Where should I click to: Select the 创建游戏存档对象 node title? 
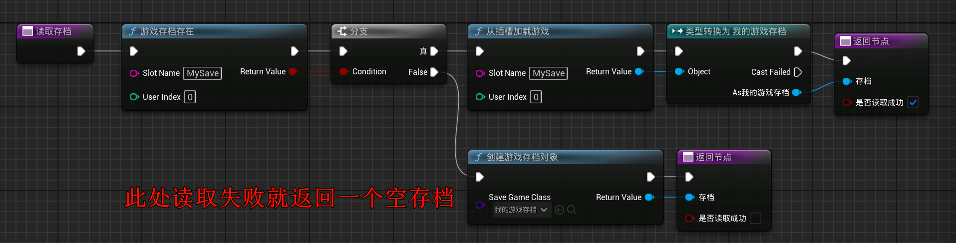[522, 157]
